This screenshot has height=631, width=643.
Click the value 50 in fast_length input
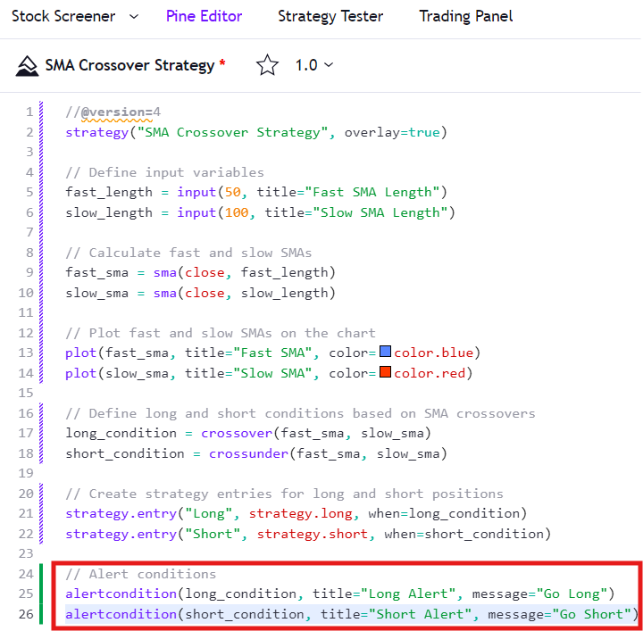point(233,192)
